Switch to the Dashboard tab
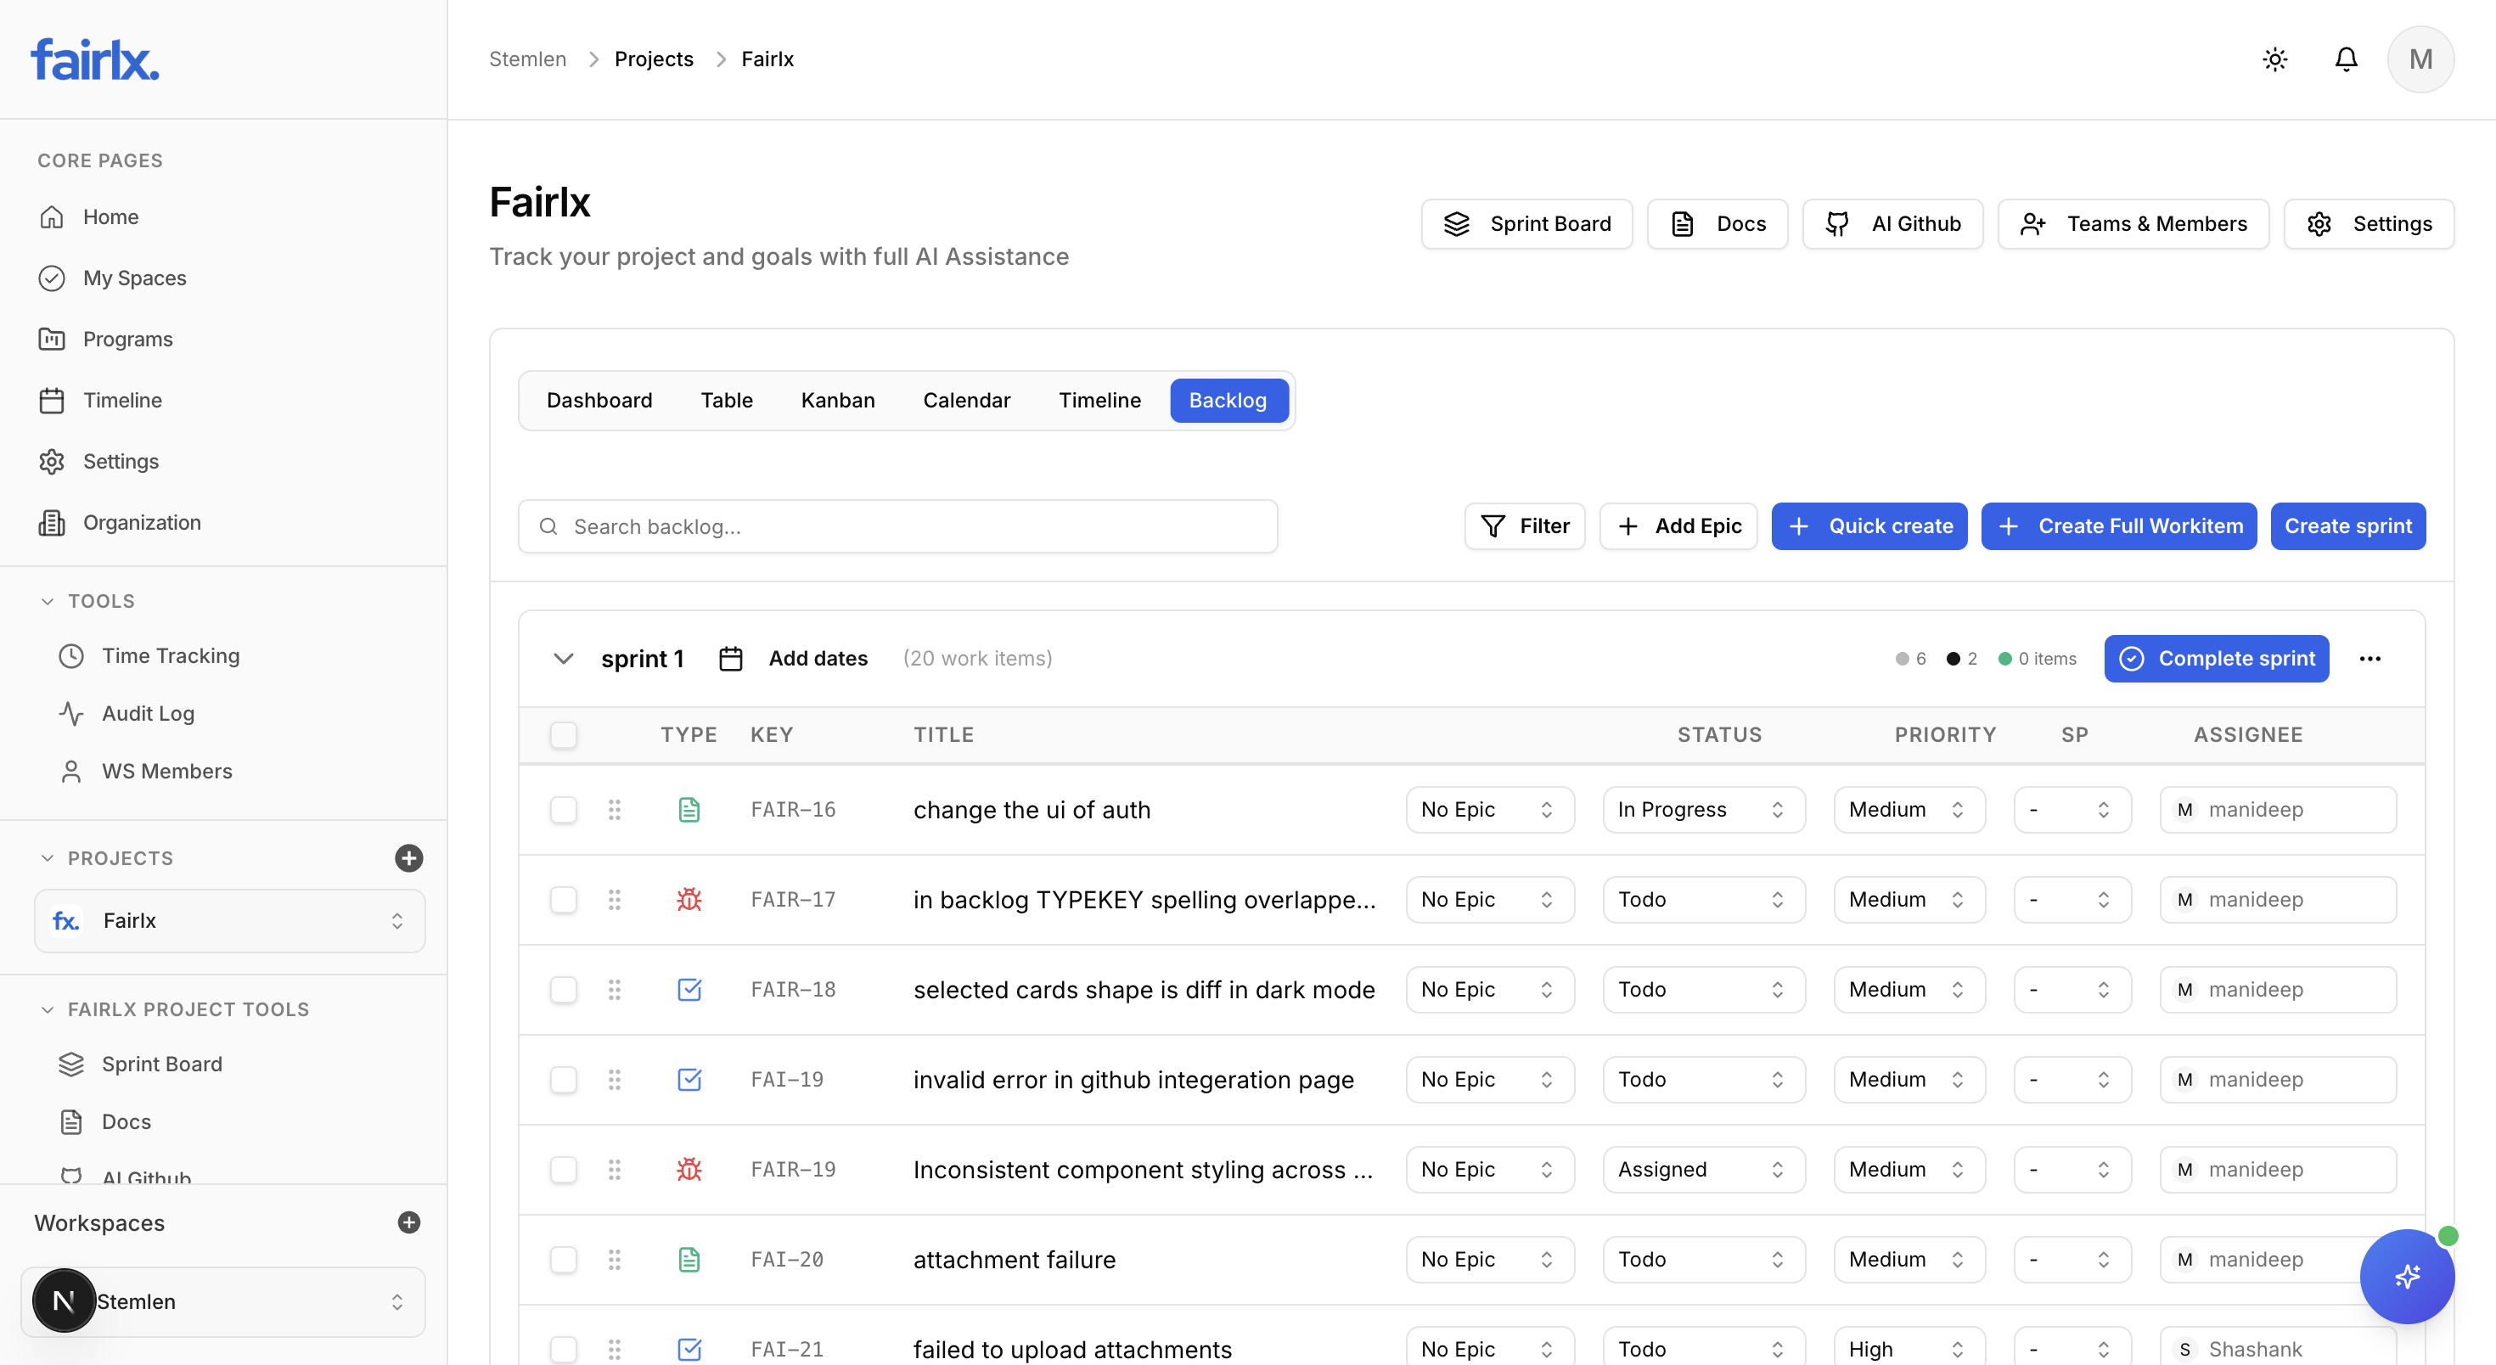This screenshot has width=2496, height=1365. [x=599, y=401]
